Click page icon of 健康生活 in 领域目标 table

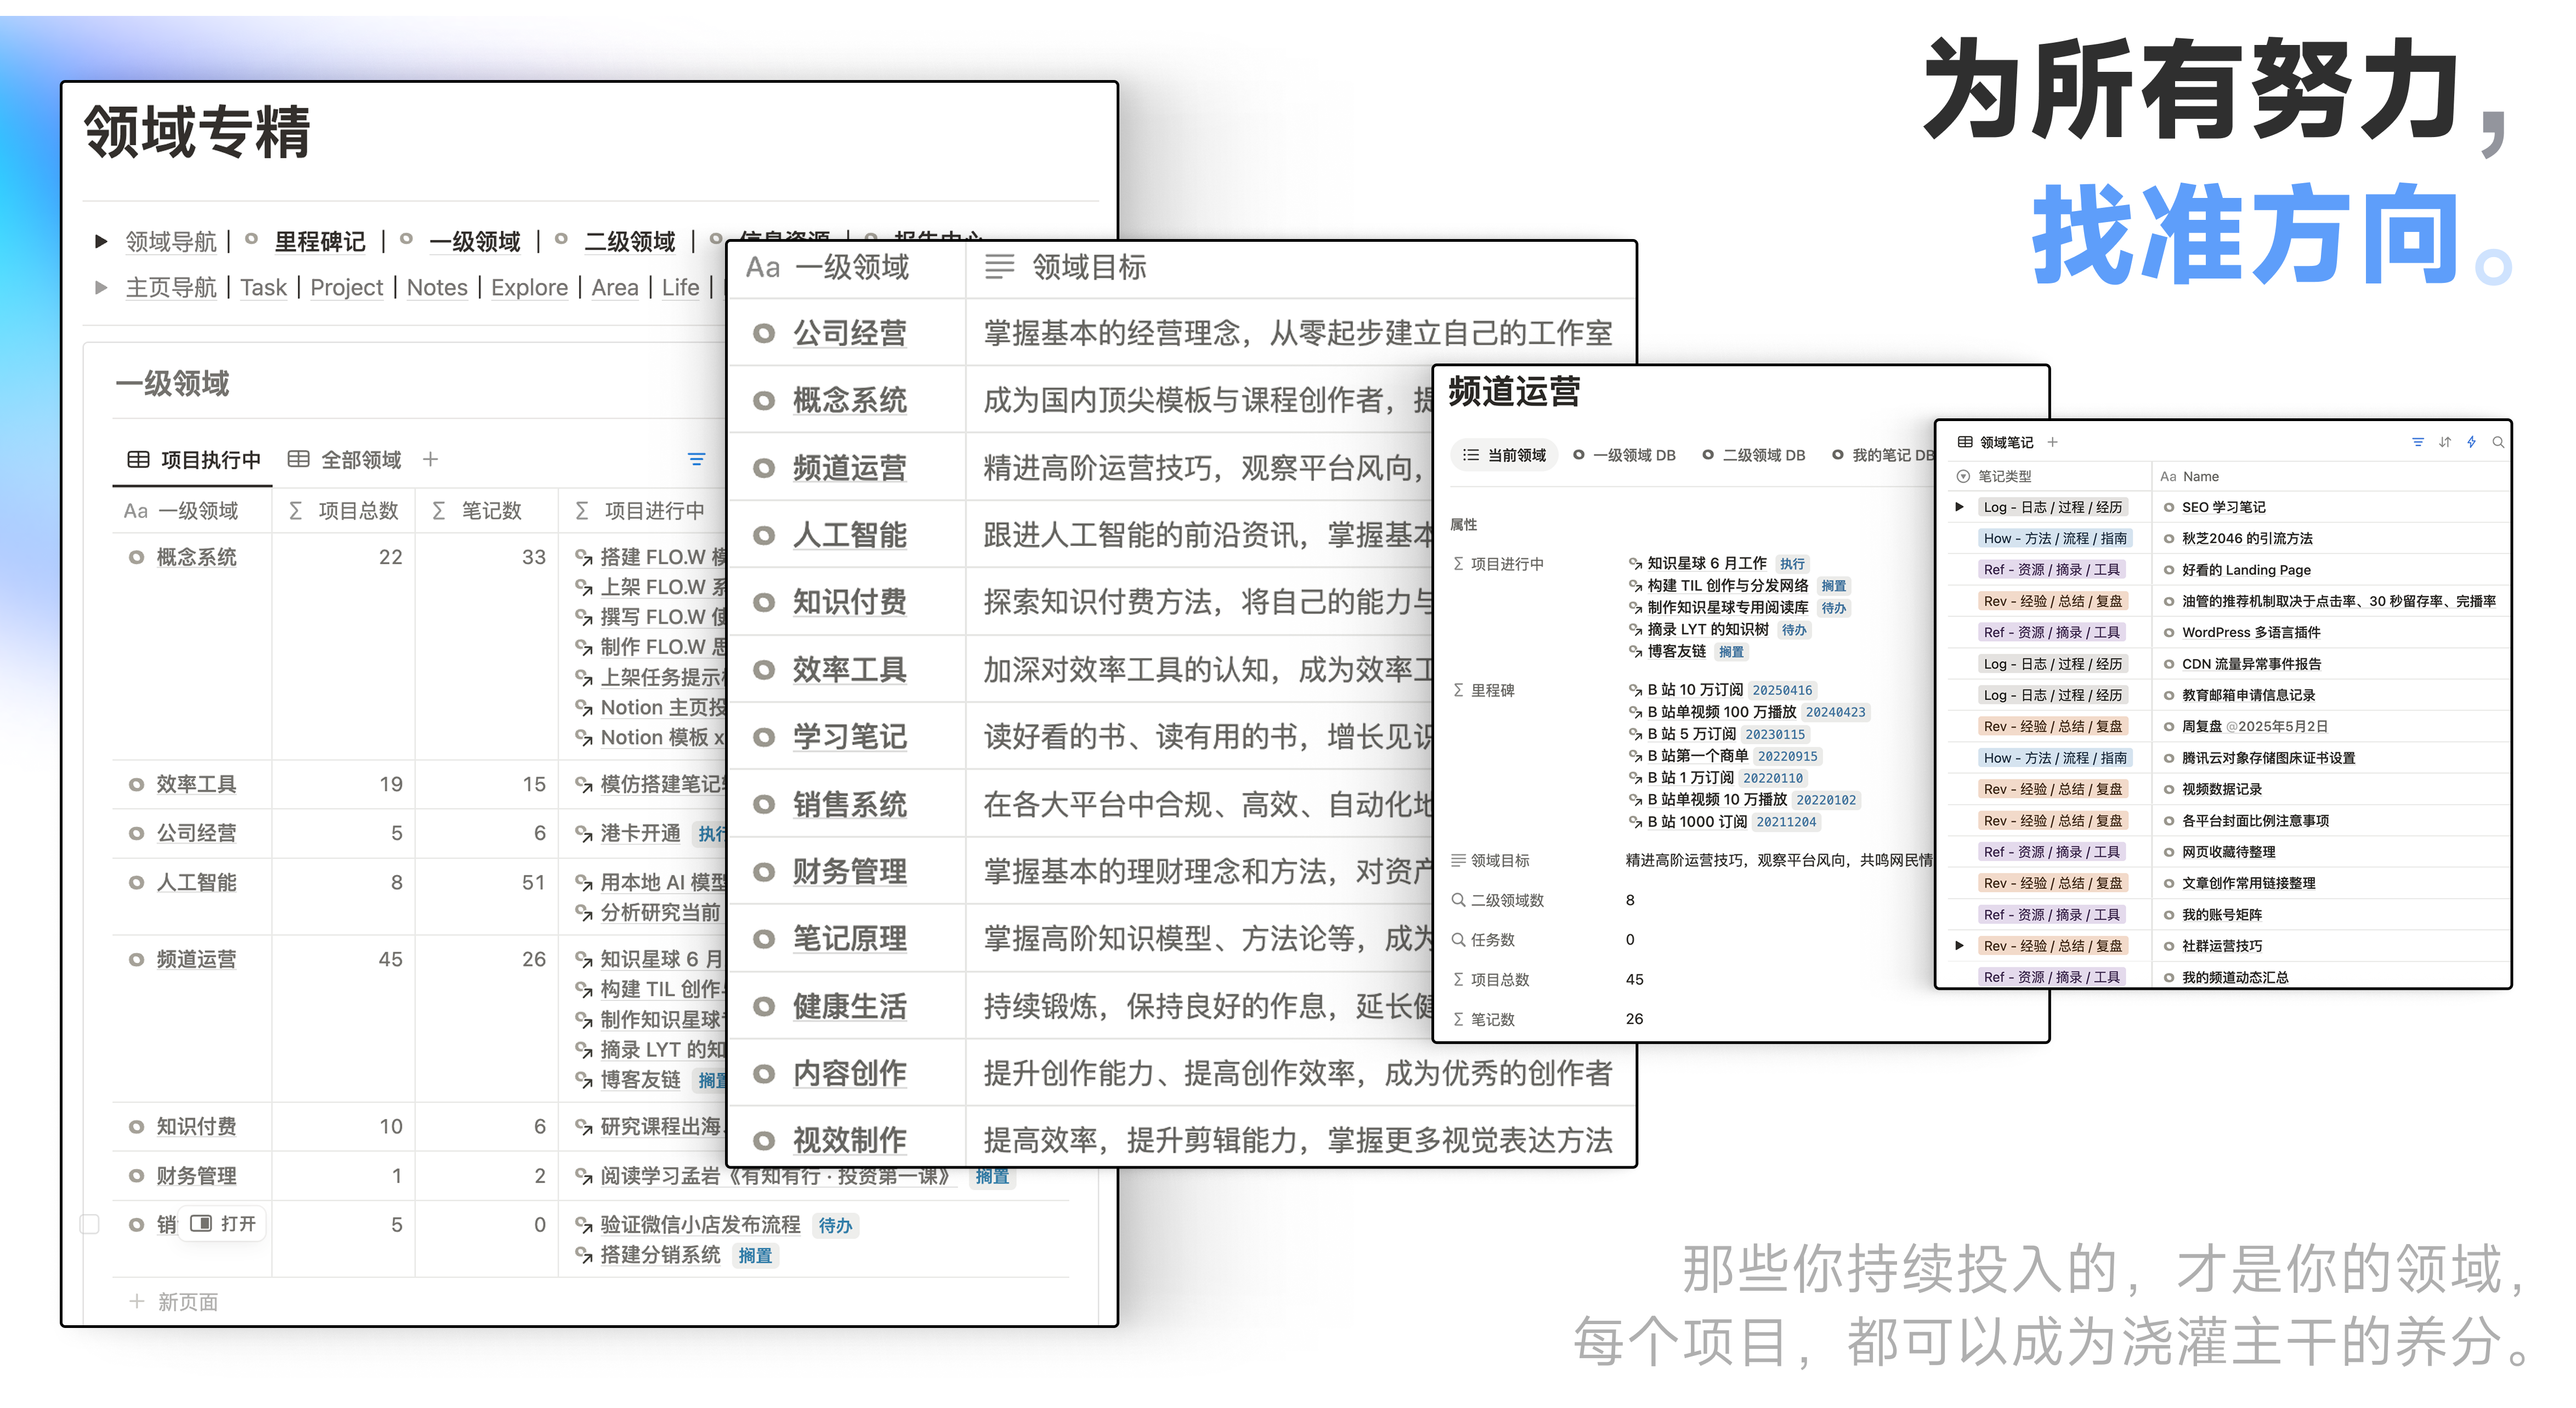coord(764,1006)
